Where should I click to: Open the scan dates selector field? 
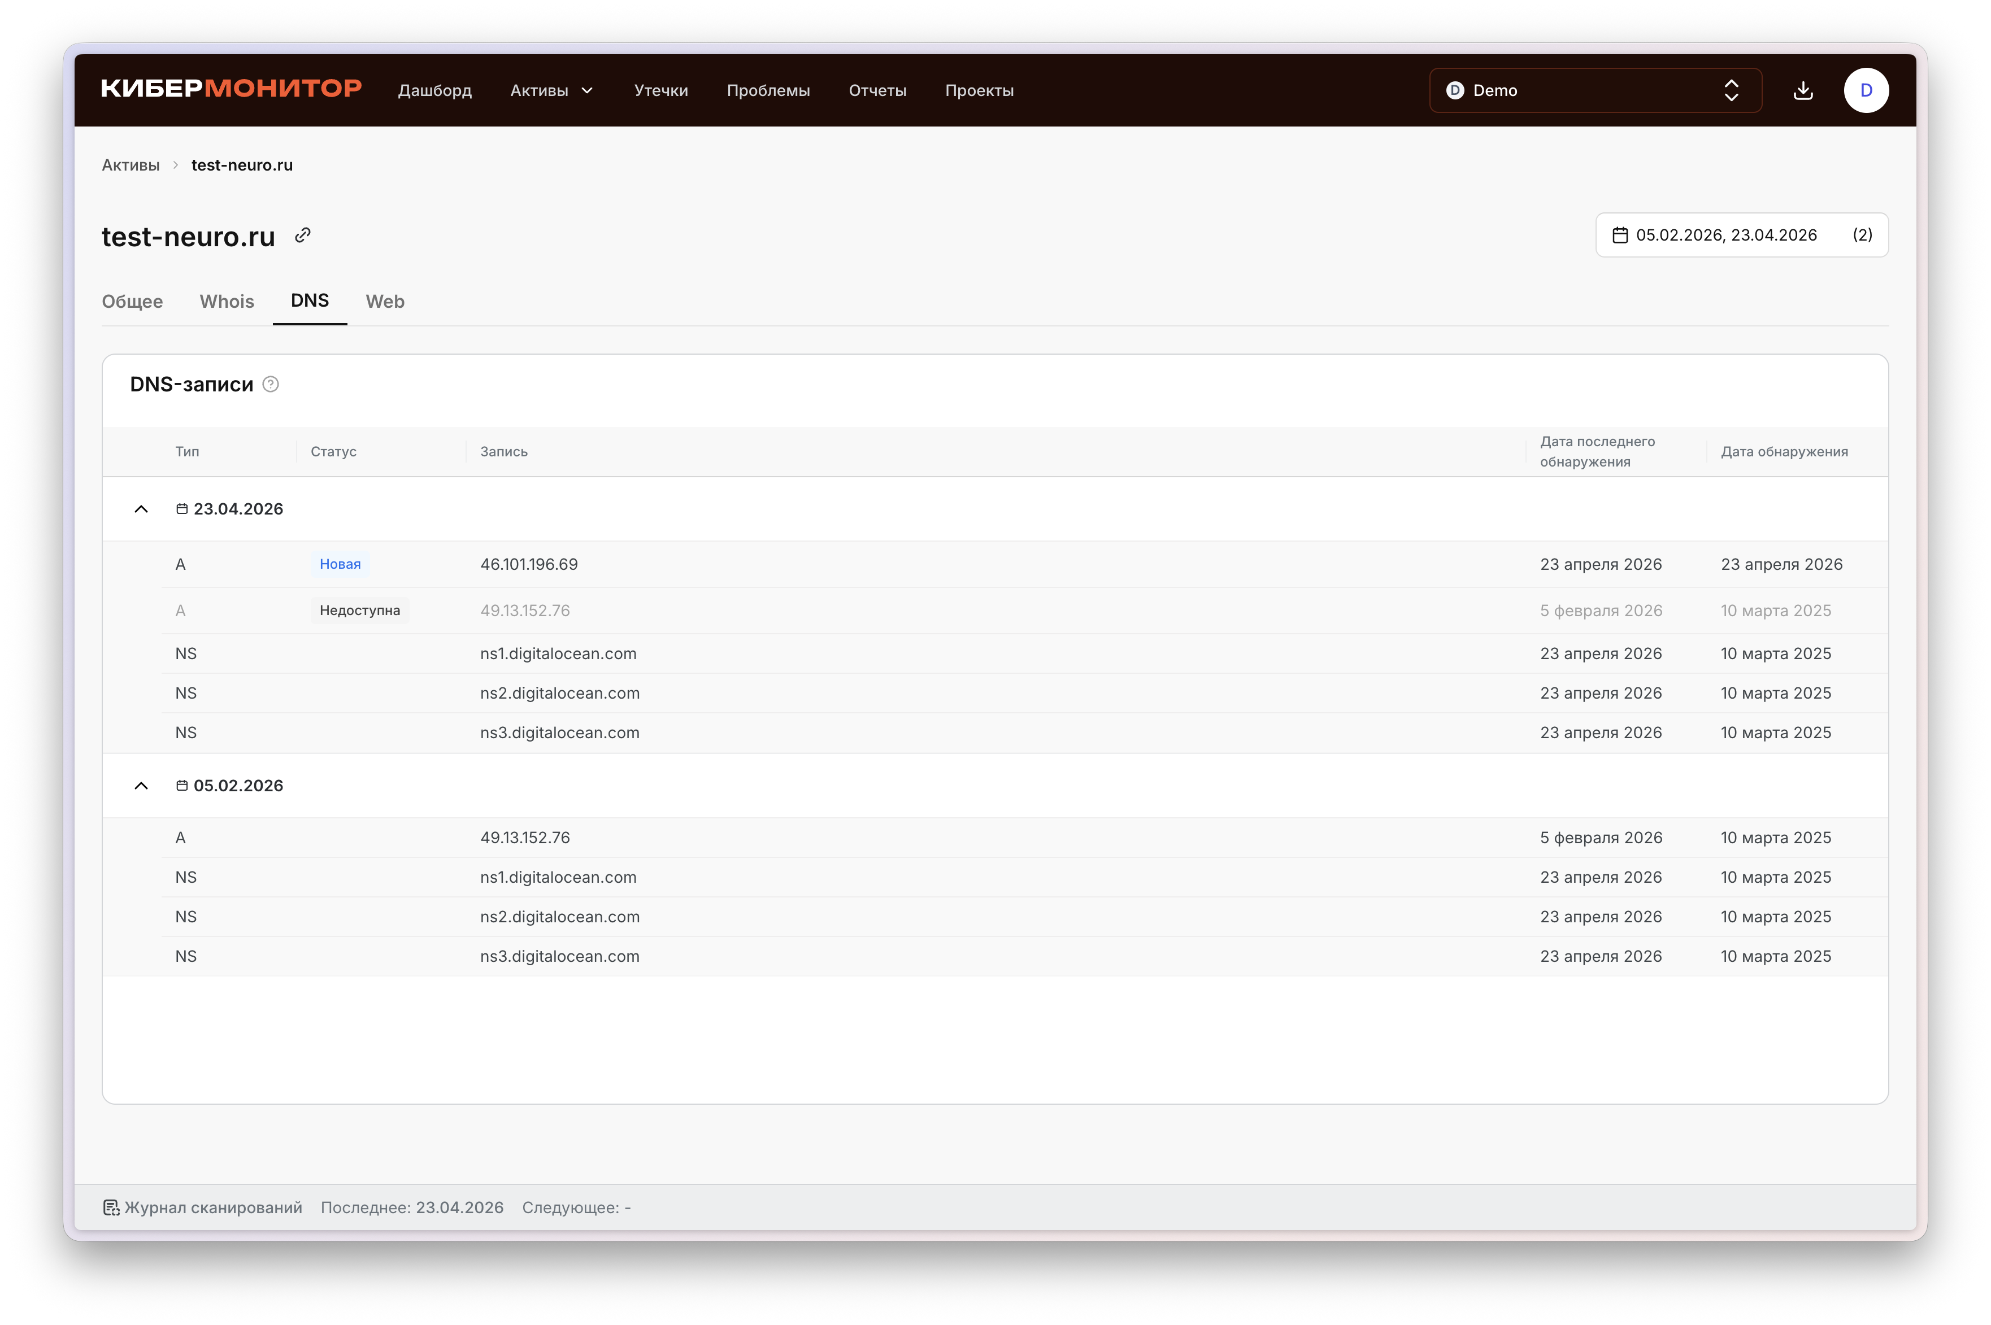click(x=1741, y=235)
